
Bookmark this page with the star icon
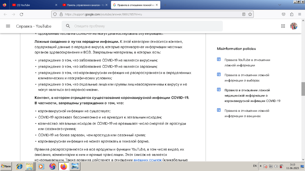coord(250,14)
